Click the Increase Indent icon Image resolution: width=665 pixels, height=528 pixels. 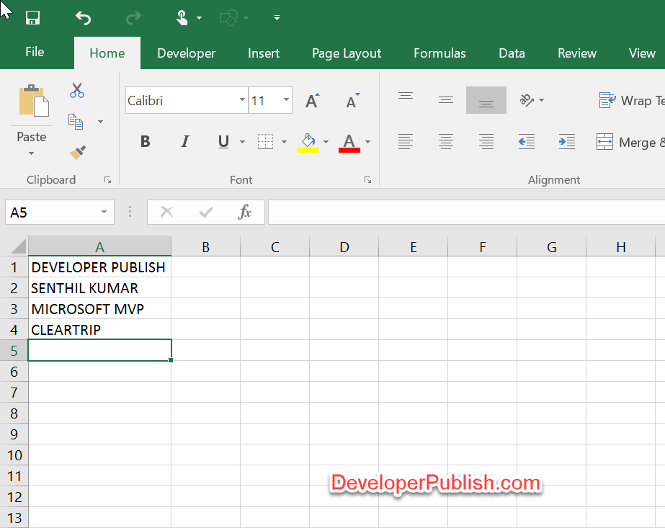(x=566, y=141)
